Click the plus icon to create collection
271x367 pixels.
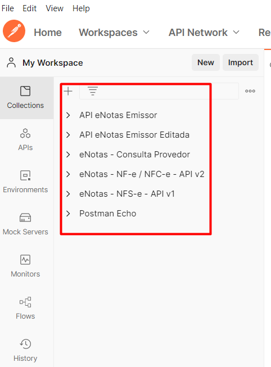[68, 91]
